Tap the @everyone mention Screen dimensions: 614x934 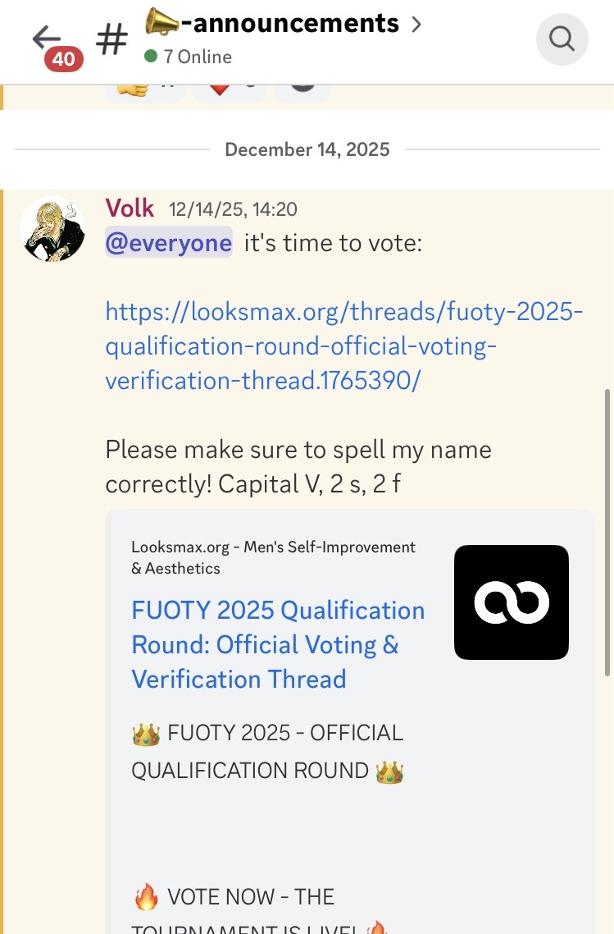(168, 243)
